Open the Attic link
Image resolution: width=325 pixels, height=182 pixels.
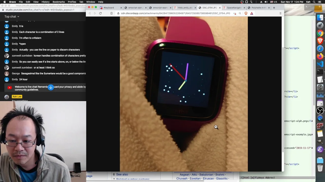click(194, 174)
